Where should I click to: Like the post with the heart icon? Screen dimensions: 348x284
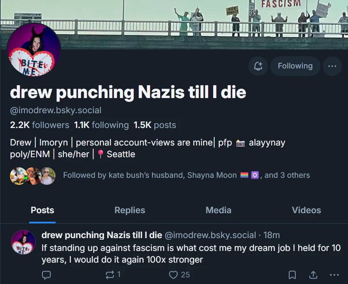click(173, 275)
